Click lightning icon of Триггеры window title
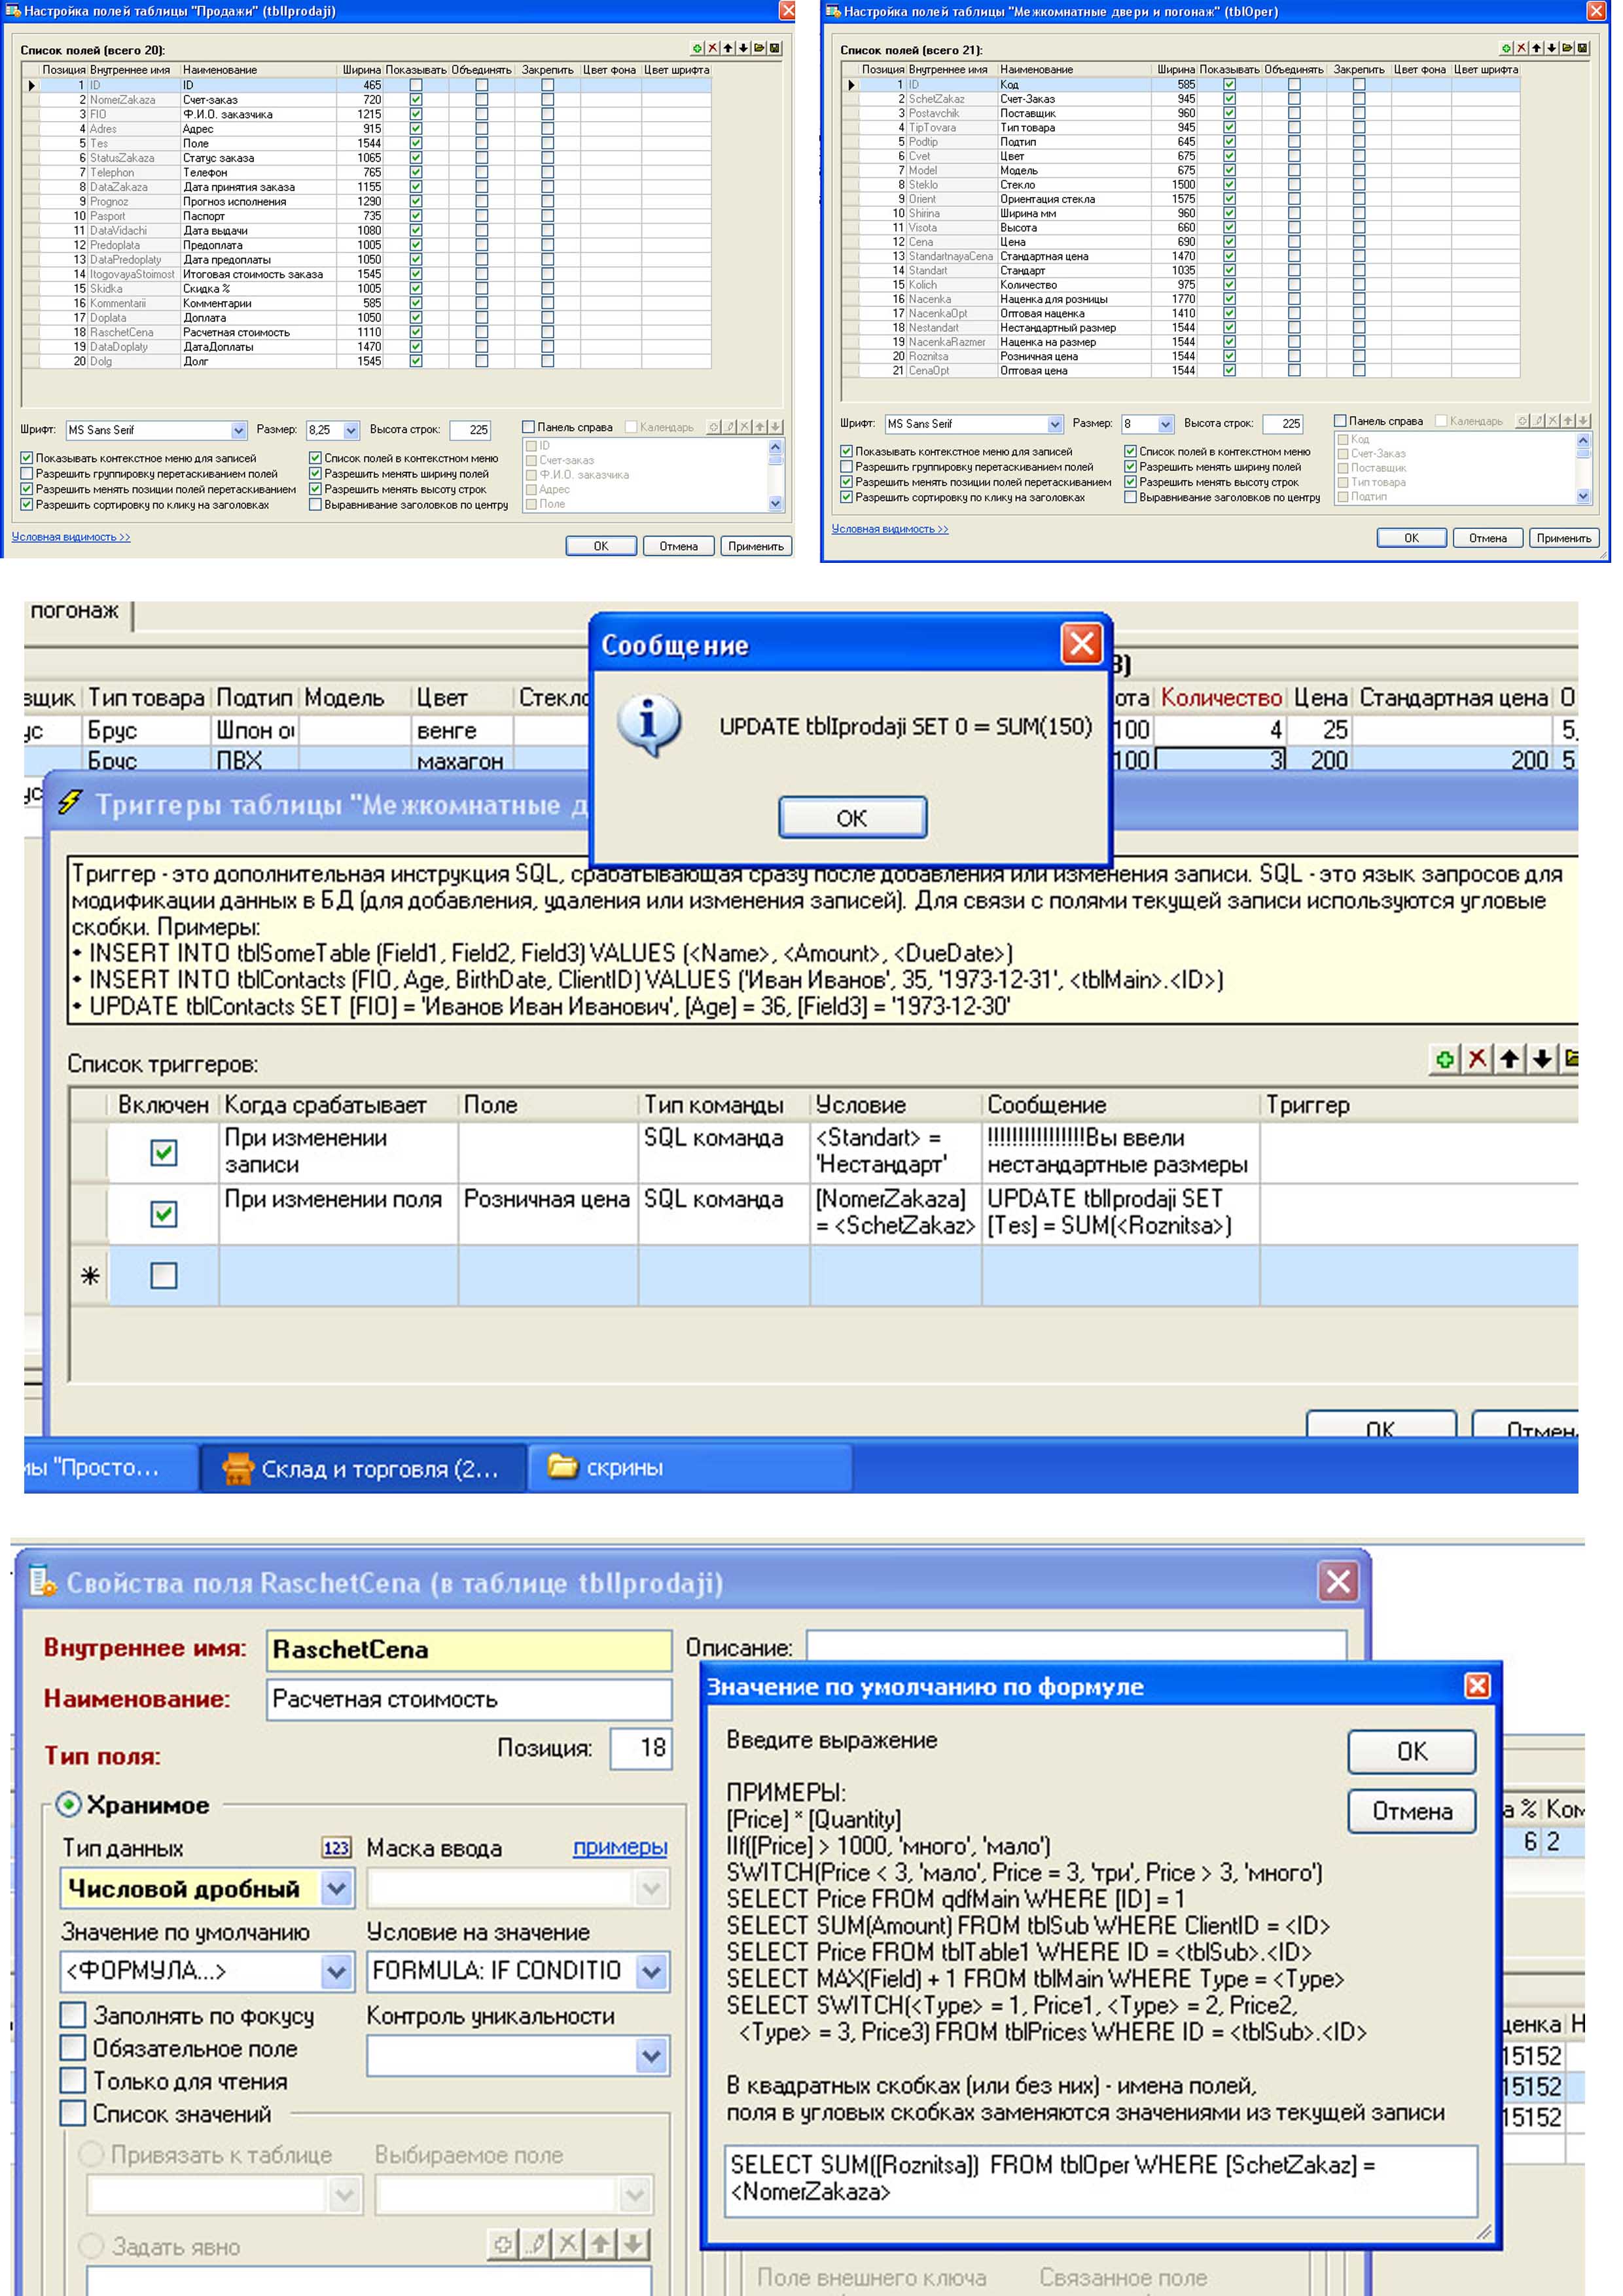The height and width of the screenshot is (2296, 1623). (70, 802)
